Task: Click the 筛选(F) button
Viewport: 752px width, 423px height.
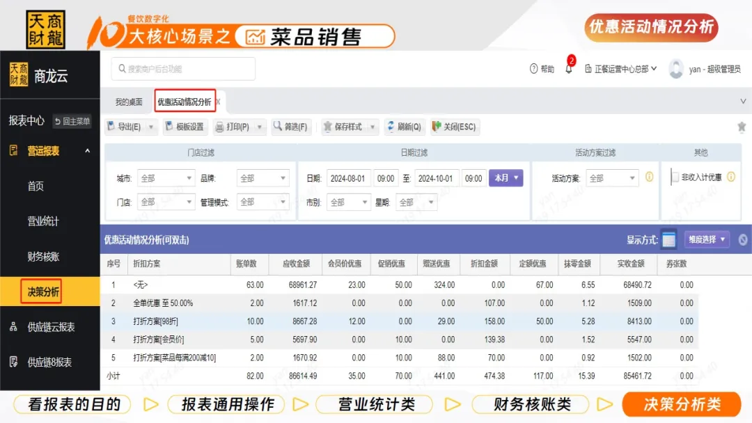Action: 291,127
